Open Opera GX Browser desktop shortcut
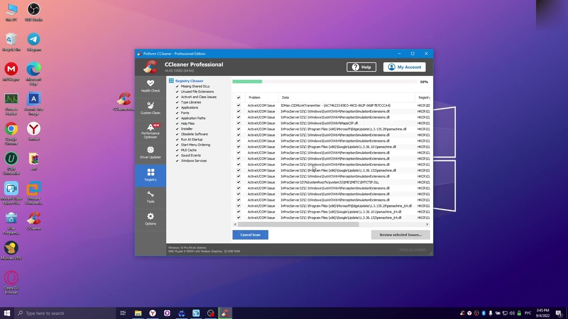Viewport: 568px width, 319px height. 11,282
